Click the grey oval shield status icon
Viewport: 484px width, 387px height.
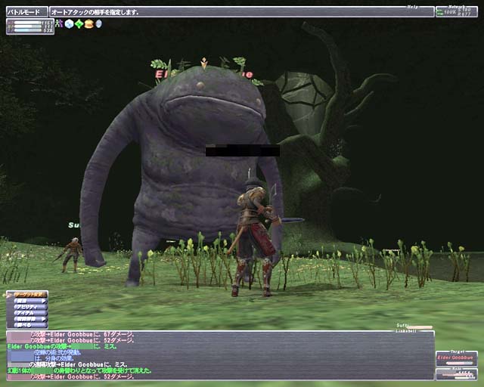click(98, 23)
